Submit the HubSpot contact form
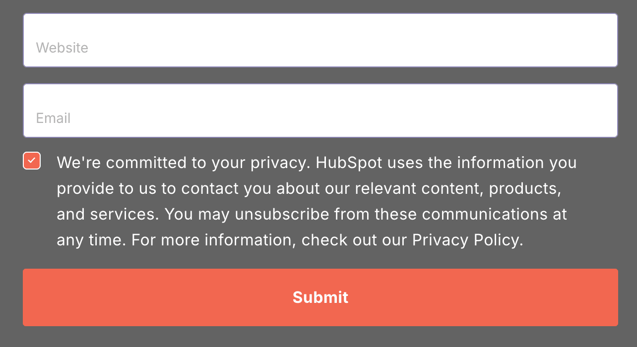Image resolution: width=637 pixels, height=347 pixels. tap(320, 297)
